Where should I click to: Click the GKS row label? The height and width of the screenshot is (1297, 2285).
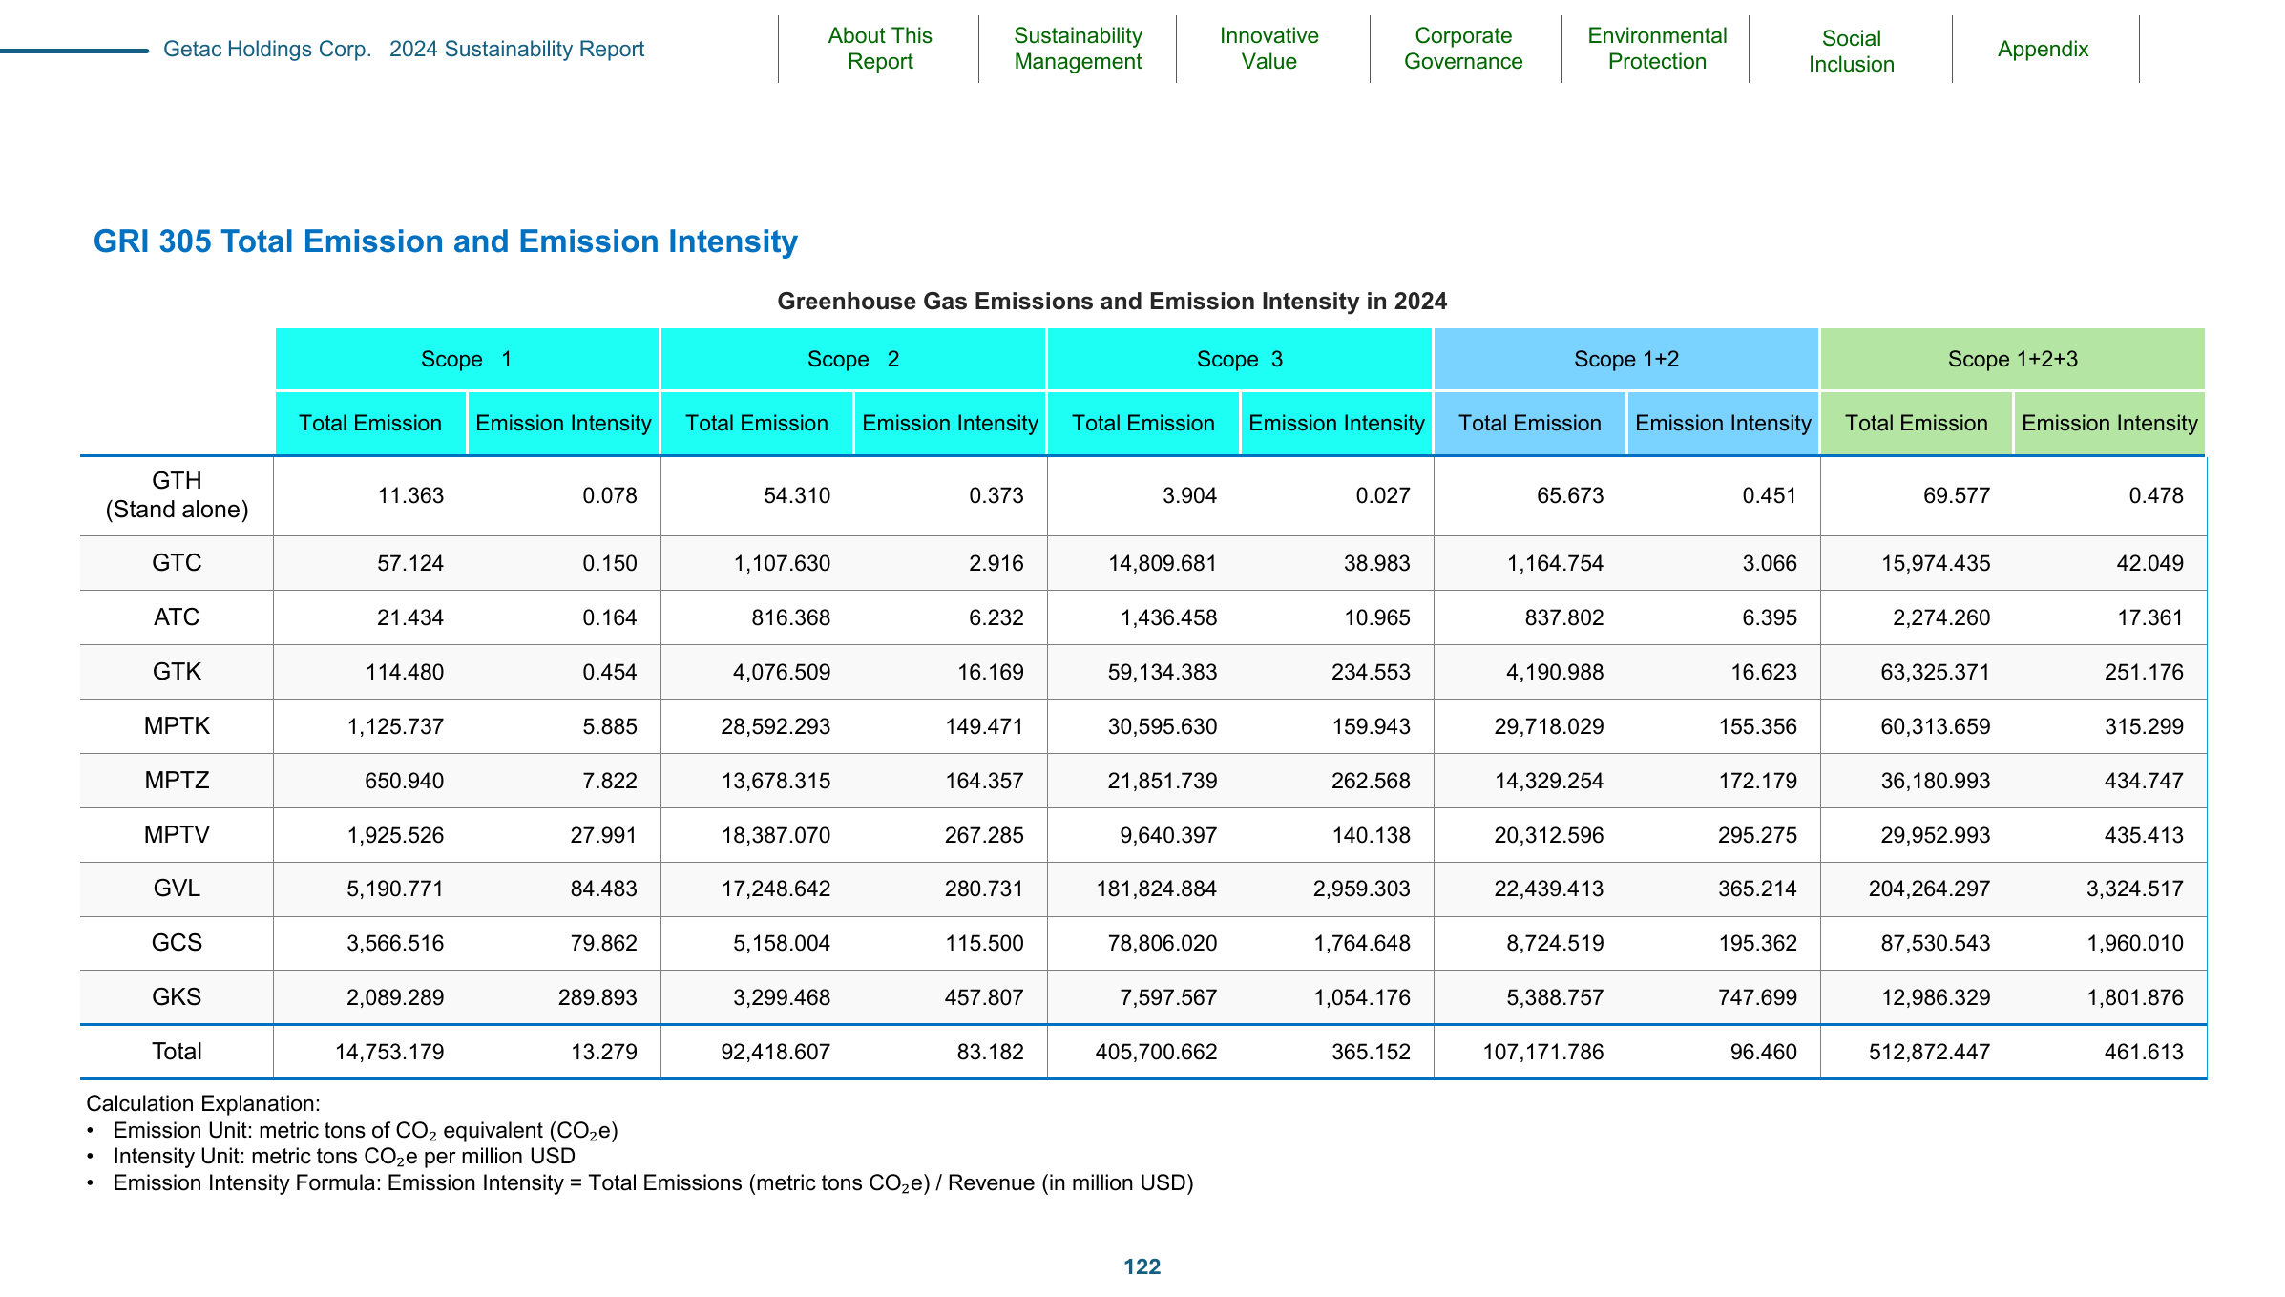click(x=177, y=997)
